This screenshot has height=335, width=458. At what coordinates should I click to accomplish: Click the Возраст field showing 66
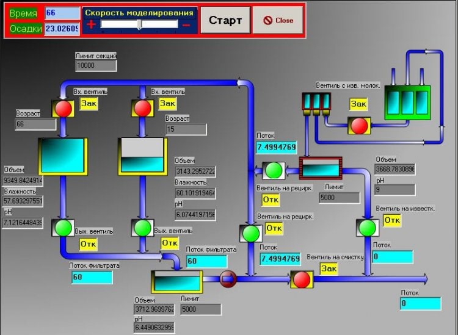[x=35, y=124]
